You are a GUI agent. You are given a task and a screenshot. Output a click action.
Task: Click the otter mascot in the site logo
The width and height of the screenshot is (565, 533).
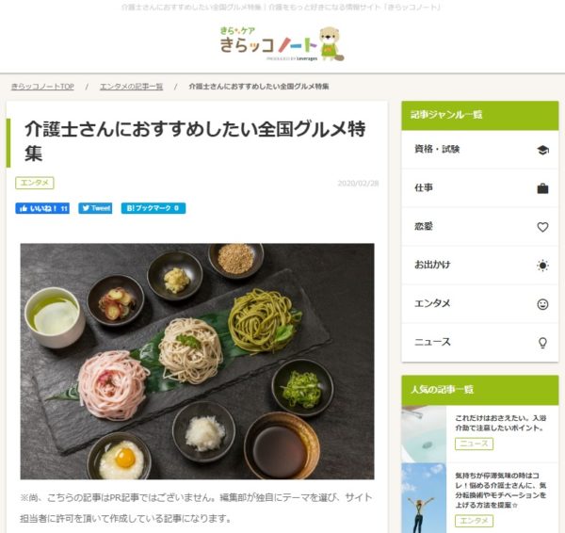click(331, 43)
